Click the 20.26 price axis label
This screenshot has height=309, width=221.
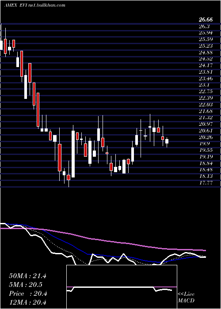pos(206,137)
